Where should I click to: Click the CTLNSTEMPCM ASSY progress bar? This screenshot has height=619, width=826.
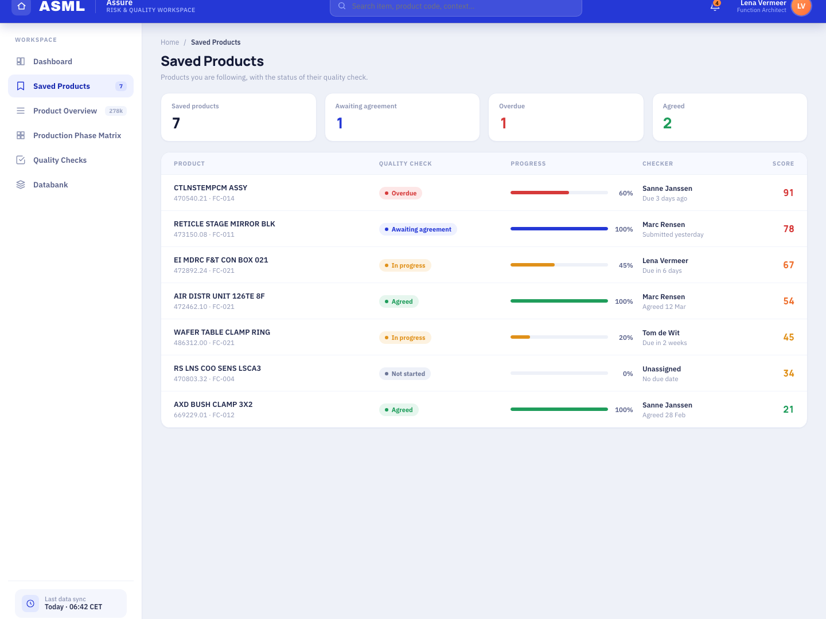click(x=559, y=193)
